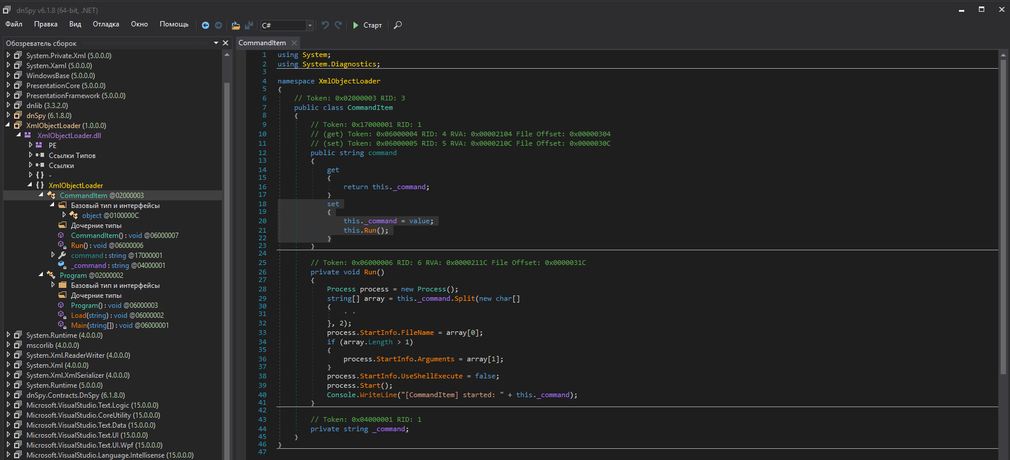Select System.Xml.XmlSerializer (4.0.0.0) assembly
This screenshot has height=460, width=1010.
point(78,375)
